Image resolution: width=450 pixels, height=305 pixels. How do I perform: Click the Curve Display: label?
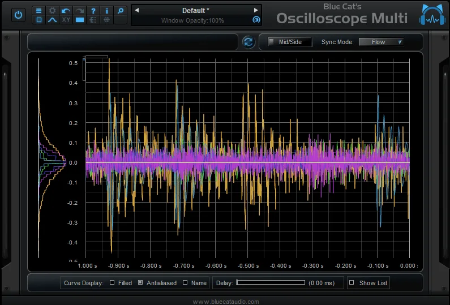[x=84, y=283]
